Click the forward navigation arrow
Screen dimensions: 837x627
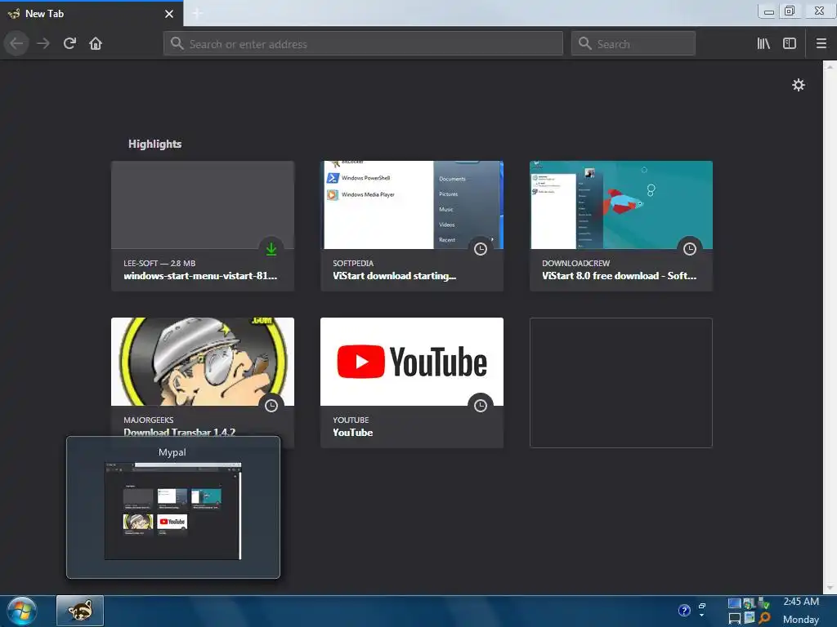[x=43, y=43]
